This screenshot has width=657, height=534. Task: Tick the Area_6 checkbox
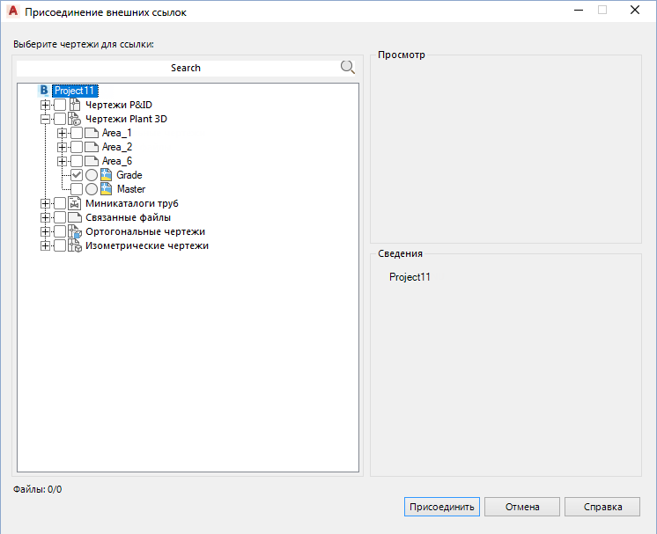tap(77, 161)
